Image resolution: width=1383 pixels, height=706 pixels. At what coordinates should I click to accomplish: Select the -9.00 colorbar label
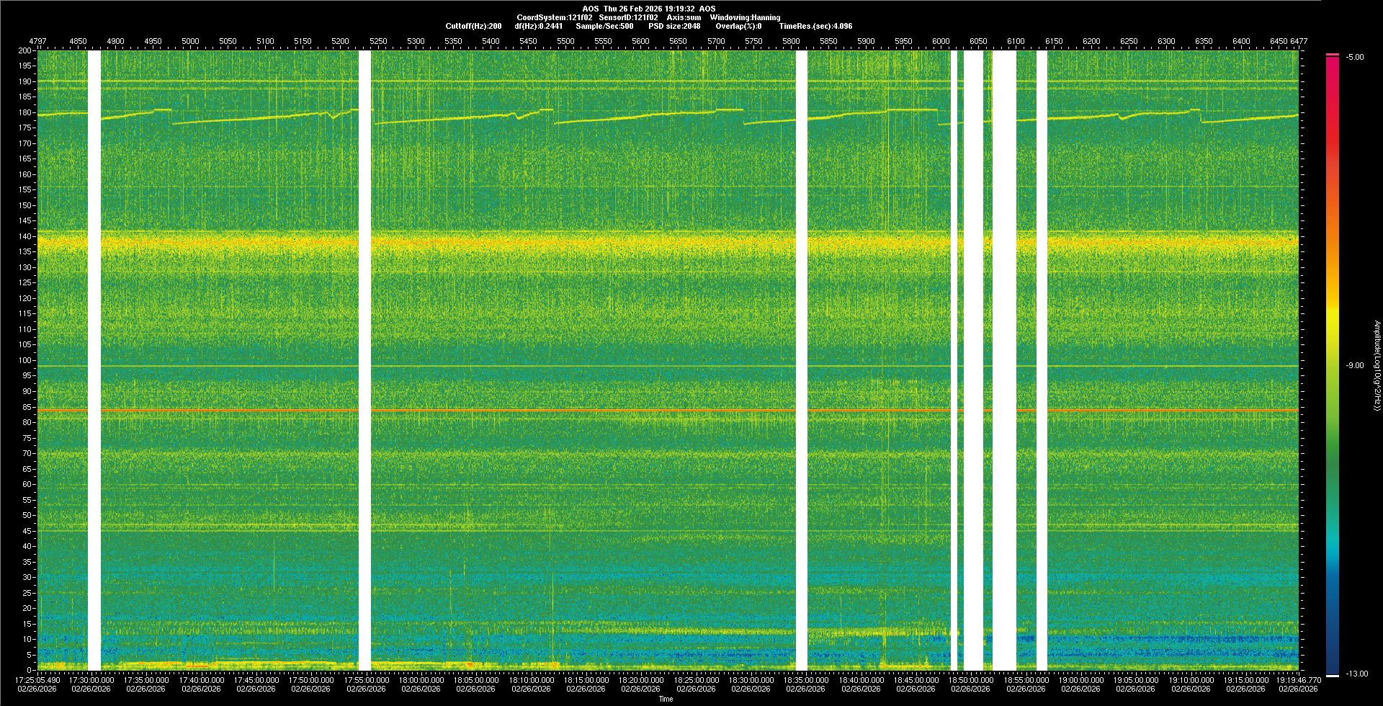pyautogui.click(x=1354, y=366)
